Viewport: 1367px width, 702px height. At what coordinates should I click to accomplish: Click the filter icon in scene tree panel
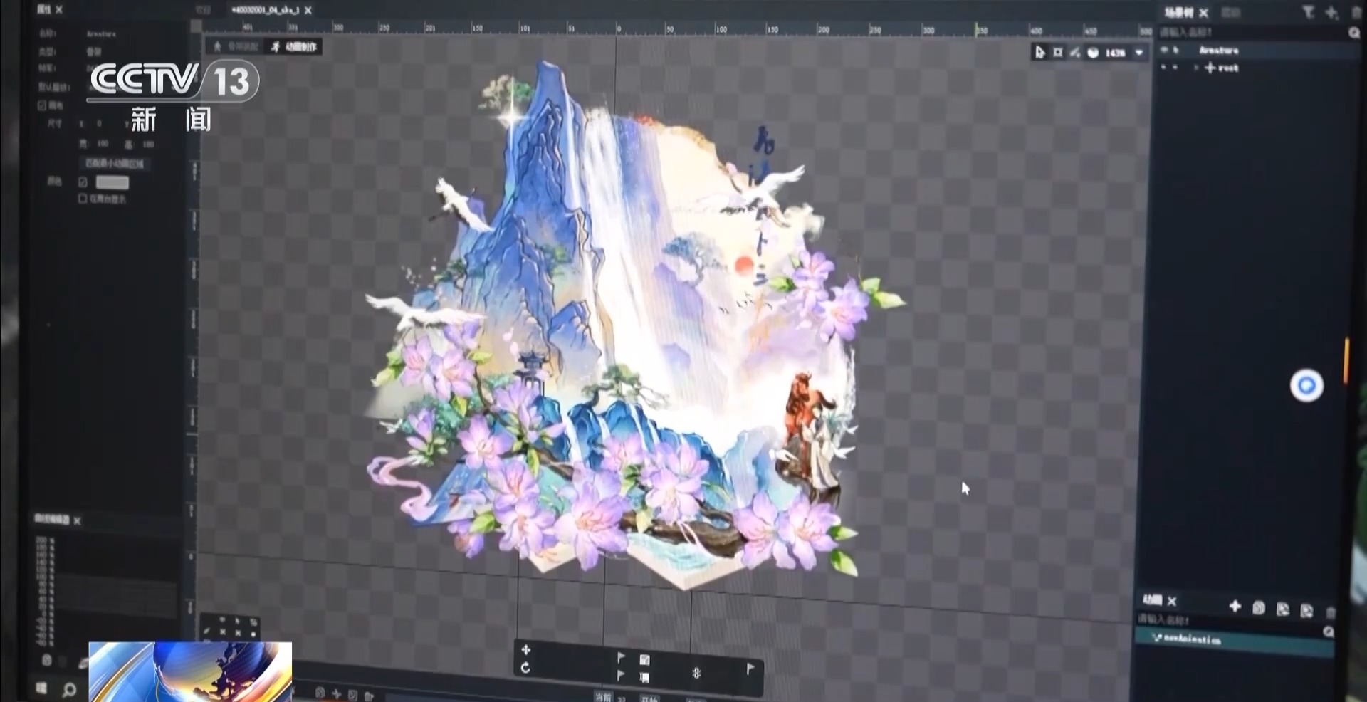click(x=1308, y=12)
